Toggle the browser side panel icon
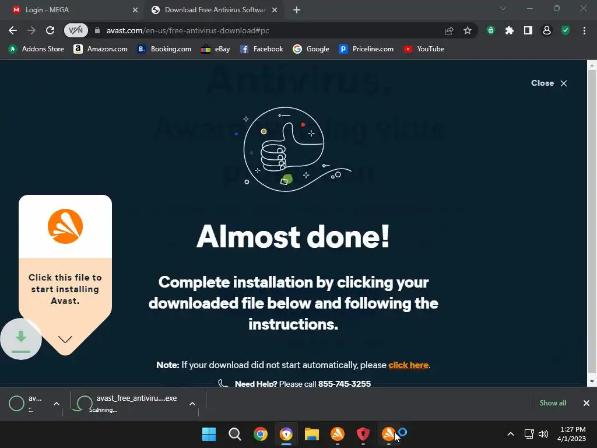This screenshot has height=448, width=597. [528, 30]
